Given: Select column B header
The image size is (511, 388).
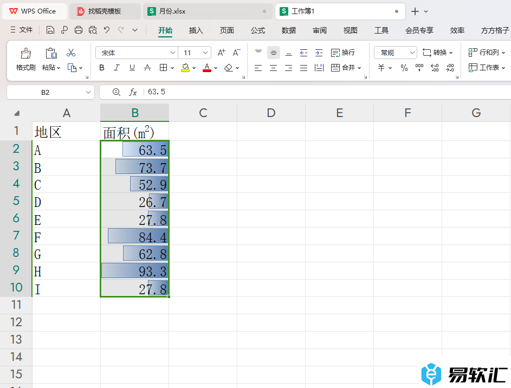Looking at the screenshot, I should tap(134, 113).
